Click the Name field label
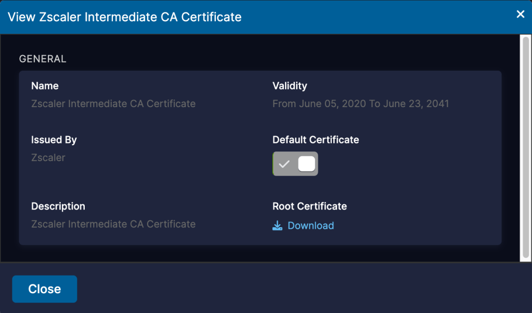The image size is (532, 313). [x=45, y=86]
